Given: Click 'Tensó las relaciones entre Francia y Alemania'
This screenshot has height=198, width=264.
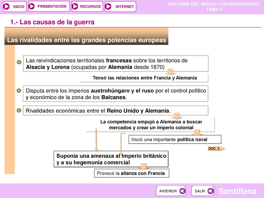Looking at the screenshot, I should [145, 78].
